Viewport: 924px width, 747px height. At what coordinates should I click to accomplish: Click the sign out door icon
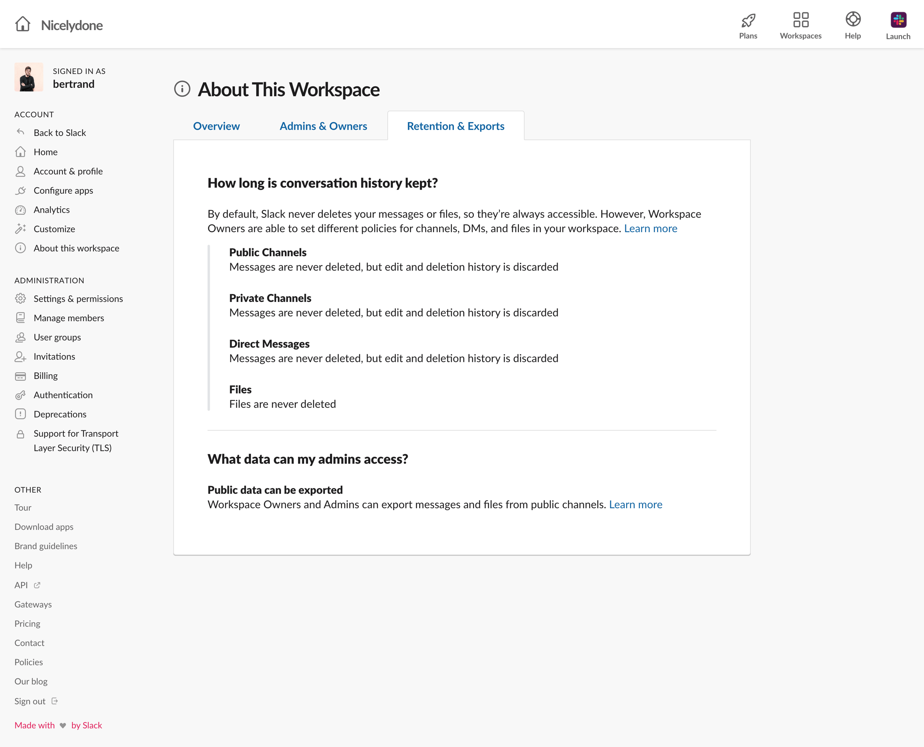click(55, 701)
